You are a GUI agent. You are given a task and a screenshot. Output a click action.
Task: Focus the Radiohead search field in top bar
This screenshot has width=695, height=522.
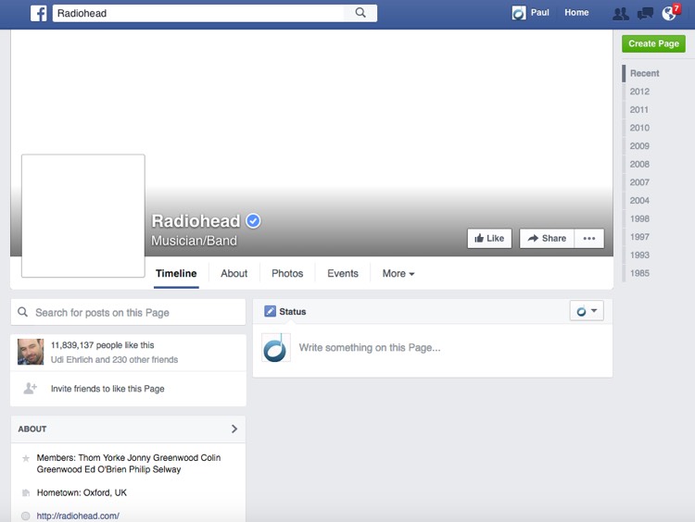point(198,13)
